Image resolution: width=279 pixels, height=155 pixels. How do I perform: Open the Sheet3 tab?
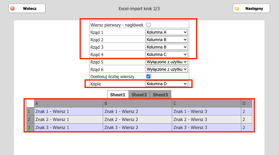point(160,95)
